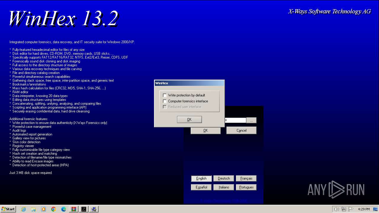Open the volume speaker tray icon
Image resolution: width=379 pixels, height=213 pixels.
336,209
